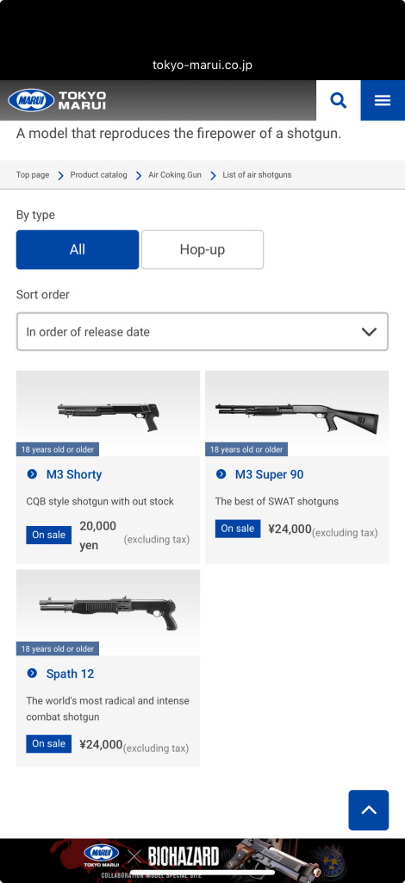Image resolution: width=405 pixels, height=883 pixels.
Task: Open the sort order dropdown
Action: pos(202,332)
